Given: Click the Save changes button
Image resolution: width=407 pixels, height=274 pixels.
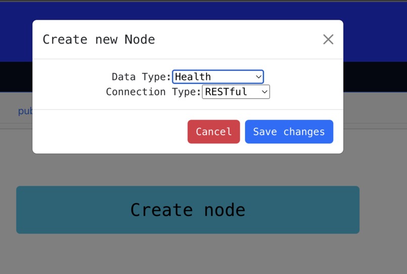Looking at the screenshot, I should pos(289,132).
